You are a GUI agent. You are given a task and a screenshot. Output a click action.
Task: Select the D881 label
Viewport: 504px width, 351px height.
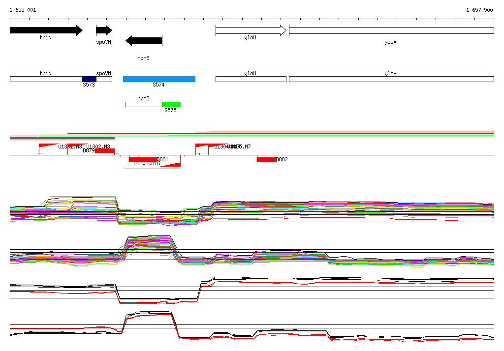click(x=162, y=159)
